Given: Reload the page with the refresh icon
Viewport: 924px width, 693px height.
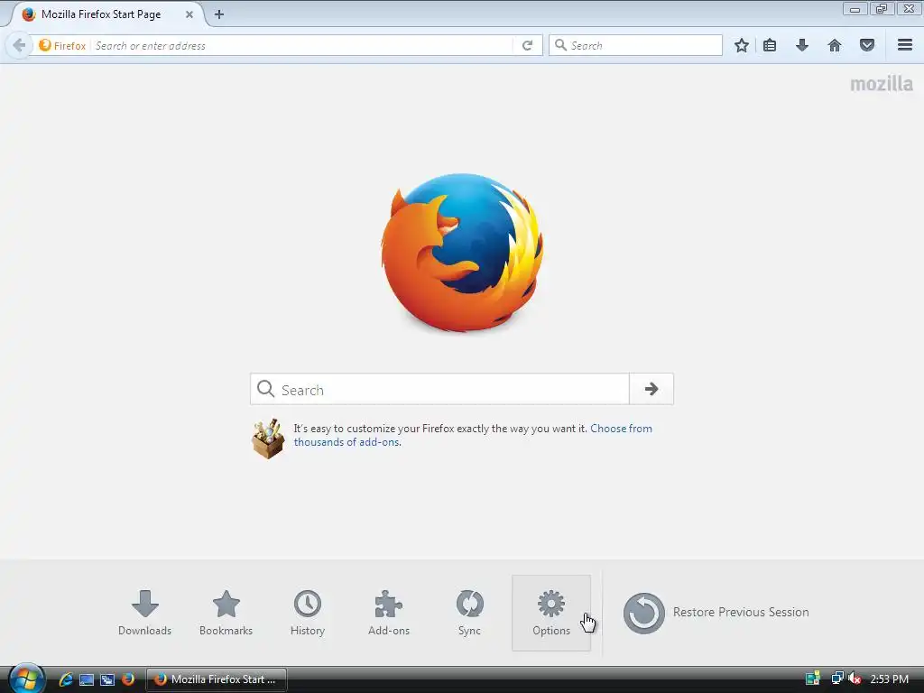Looking at the screenshot, I should [527, 45].
